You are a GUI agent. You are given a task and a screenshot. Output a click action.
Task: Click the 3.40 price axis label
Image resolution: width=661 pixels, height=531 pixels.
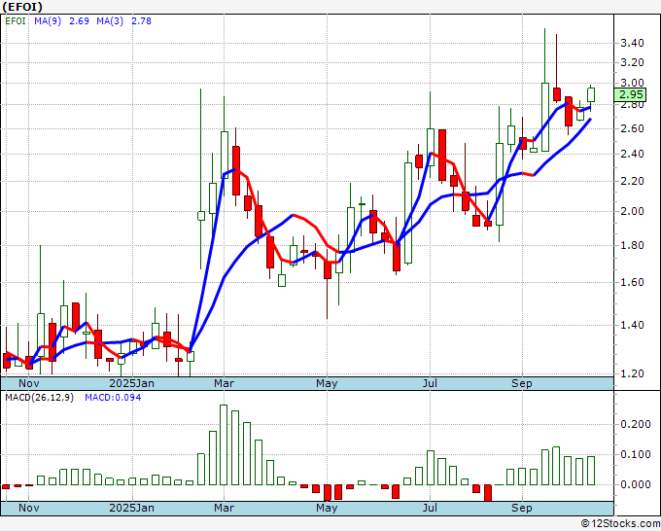(x=631, y=44)
